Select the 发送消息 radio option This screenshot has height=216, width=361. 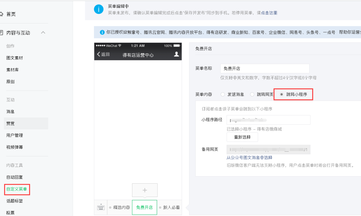click(223, 94)
